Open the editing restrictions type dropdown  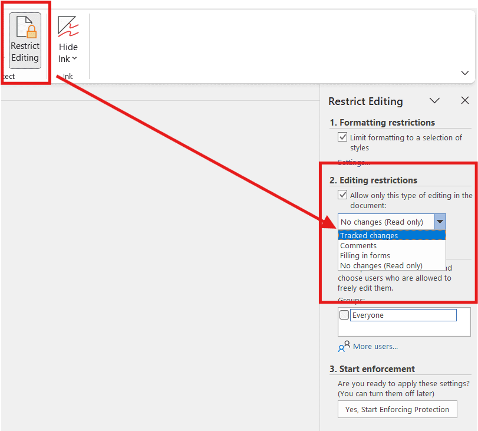pos(440,222)
